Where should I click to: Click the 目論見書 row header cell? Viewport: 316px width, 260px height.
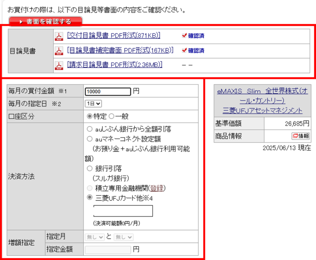click(31, 51)
